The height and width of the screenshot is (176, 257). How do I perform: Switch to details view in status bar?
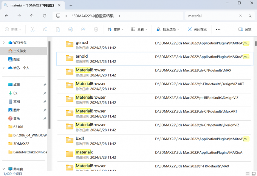pyautogui.click(x=248, y=173)
